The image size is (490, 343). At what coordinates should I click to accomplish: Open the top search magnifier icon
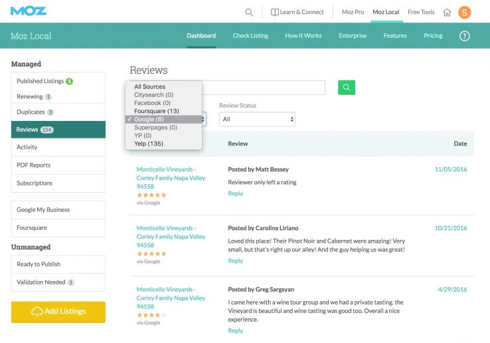(x=249, y=12)
